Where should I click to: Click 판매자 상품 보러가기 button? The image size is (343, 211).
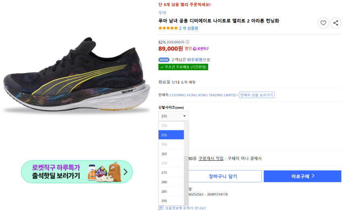coord(257,95)
